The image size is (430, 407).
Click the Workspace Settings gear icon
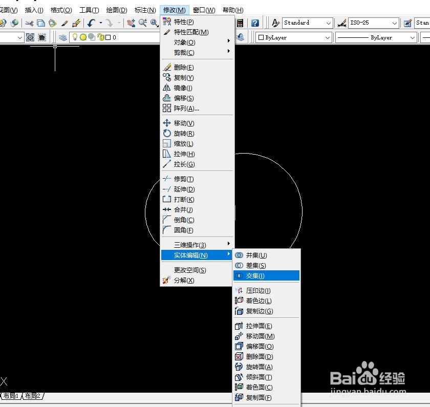(30, 37)
